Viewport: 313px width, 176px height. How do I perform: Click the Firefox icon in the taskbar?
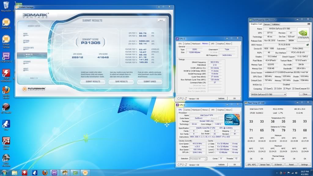coord(45,173)
